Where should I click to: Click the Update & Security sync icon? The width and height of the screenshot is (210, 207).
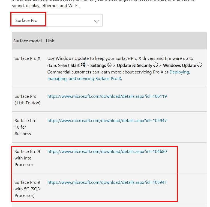pyautogui.click(x=155, y=65)
